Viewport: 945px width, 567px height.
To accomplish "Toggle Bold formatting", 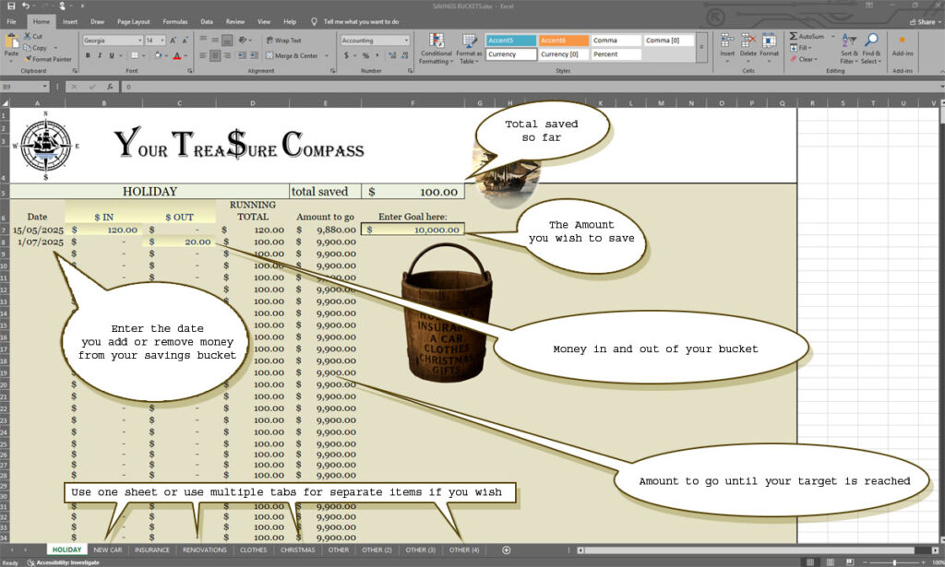I will pyautogui.click(x=88, y=55).
